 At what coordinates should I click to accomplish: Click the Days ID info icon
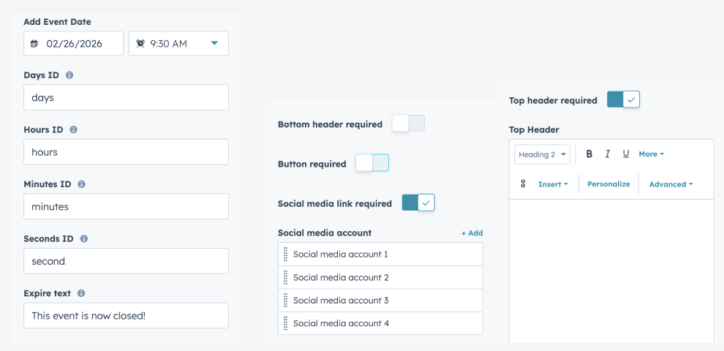(x=69, y=75)
